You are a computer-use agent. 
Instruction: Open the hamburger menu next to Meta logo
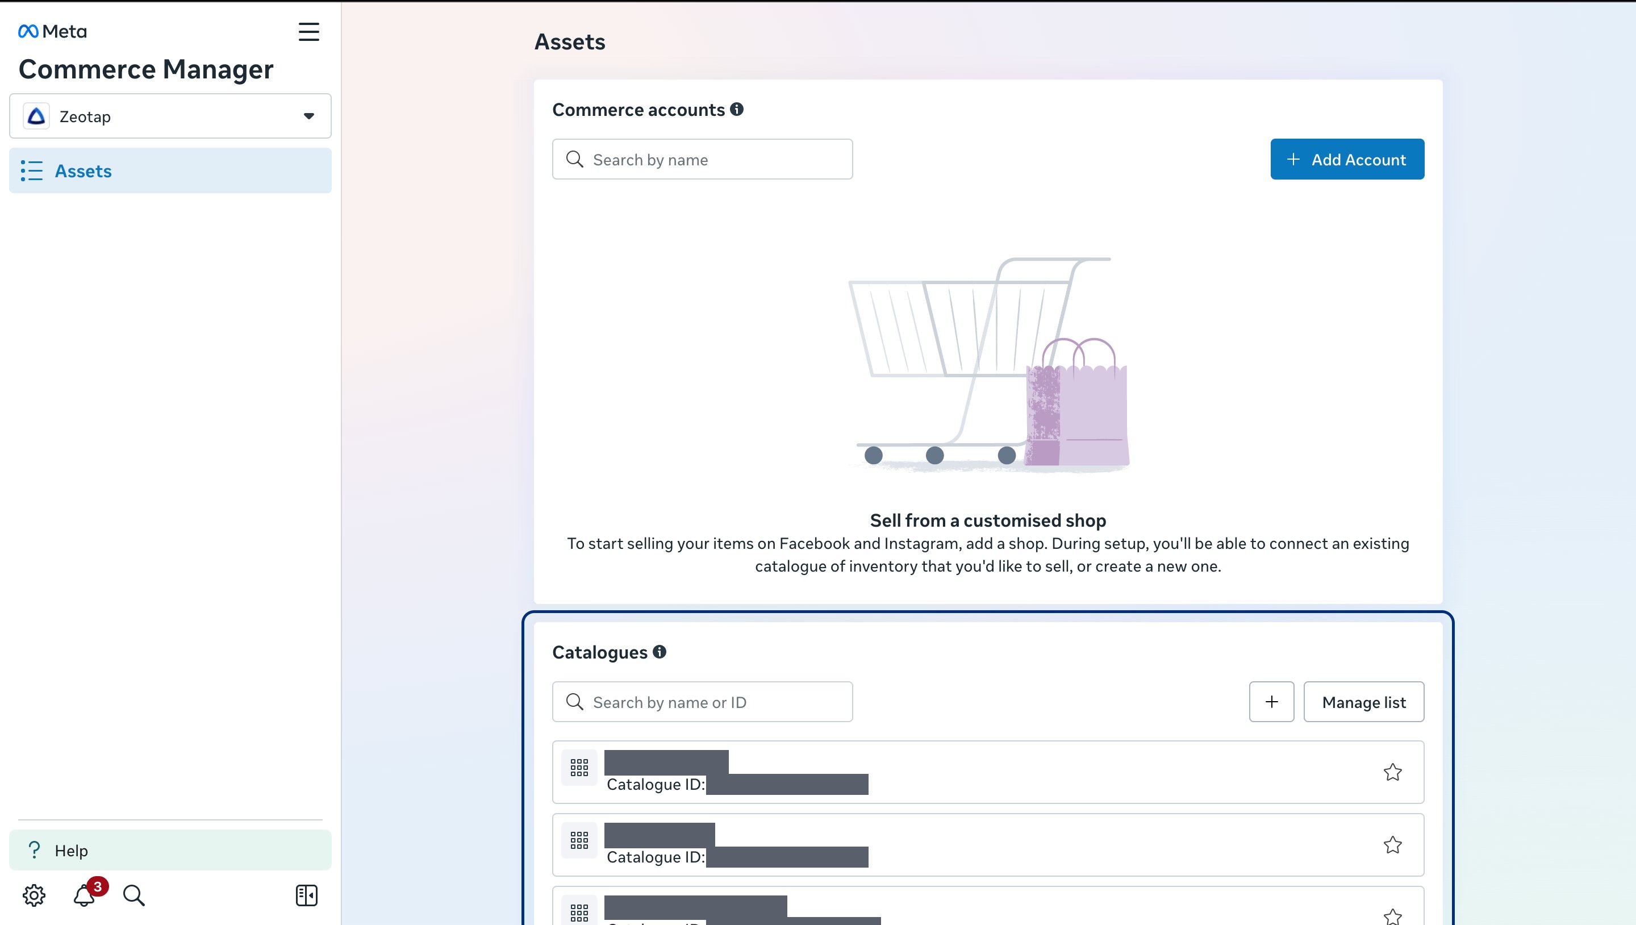[x=308, y=32]
